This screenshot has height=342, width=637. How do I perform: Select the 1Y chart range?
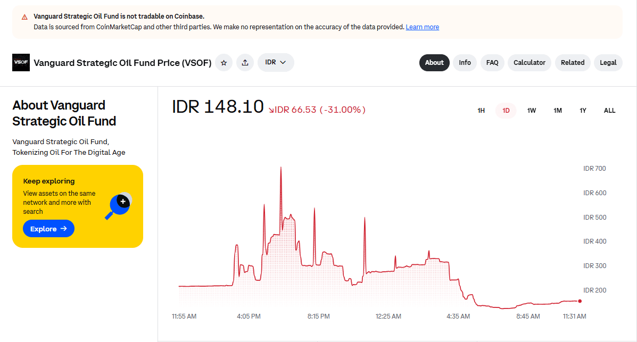coord(583,111)
